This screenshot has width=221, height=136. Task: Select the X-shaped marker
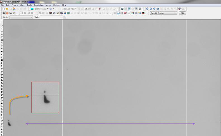[x=2, y=28]
